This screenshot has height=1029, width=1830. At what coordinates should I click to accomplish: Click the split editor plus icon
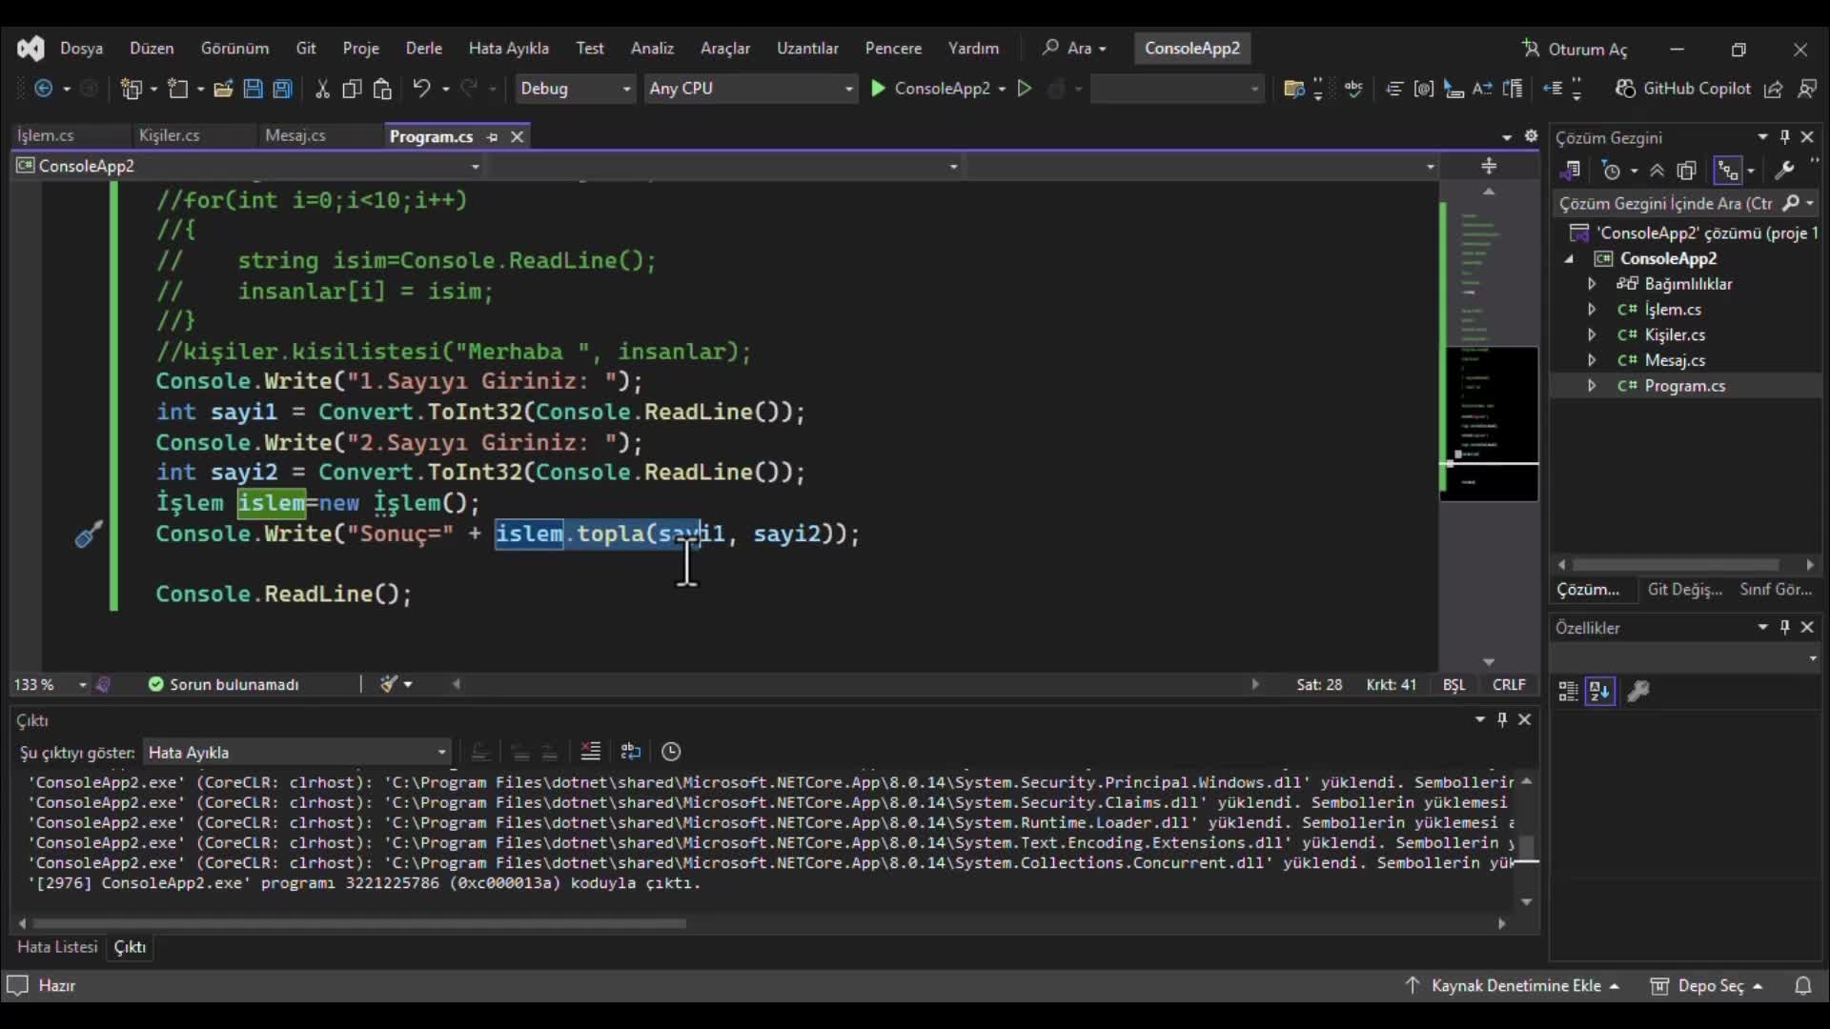coord(1489,167)
